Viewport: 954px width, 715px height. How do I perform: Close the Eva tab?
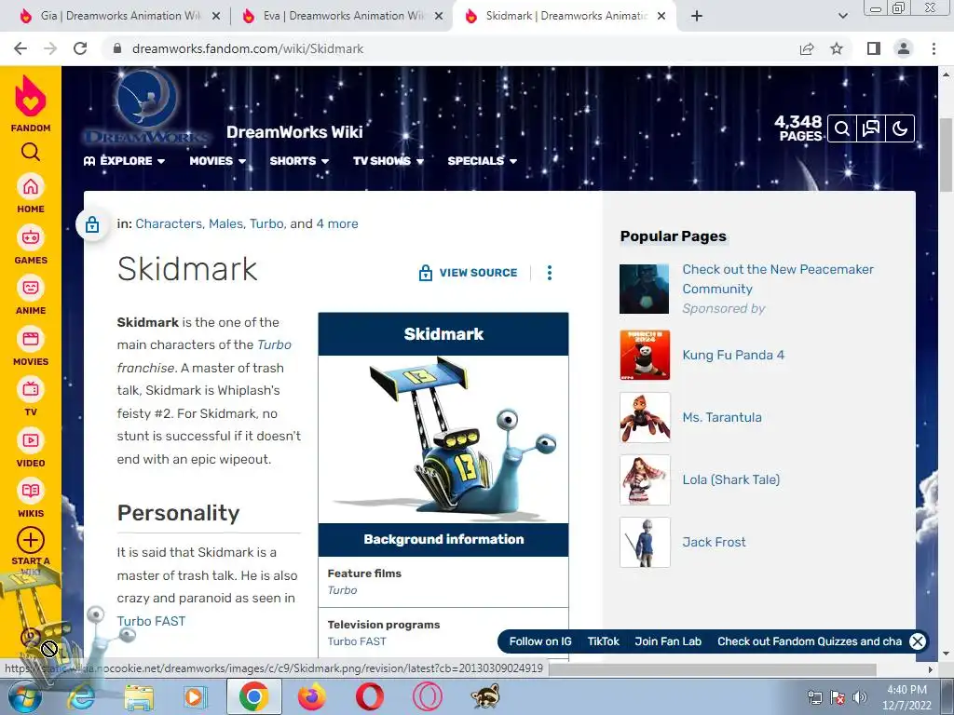pos(439,17)
